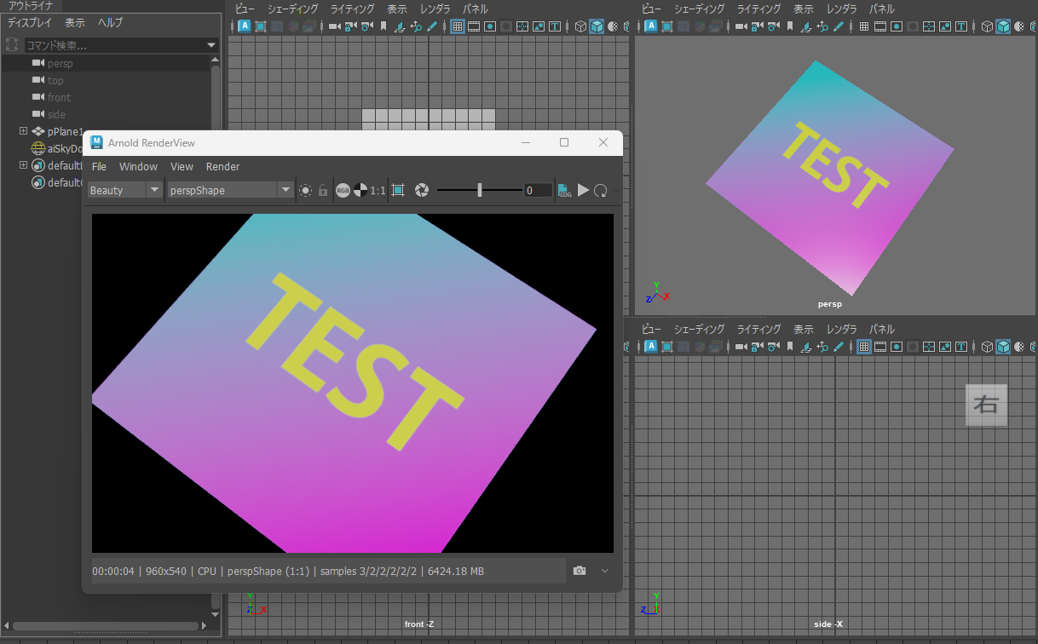Toggle grid display in side panel toolbar

(x=864, y=347)
